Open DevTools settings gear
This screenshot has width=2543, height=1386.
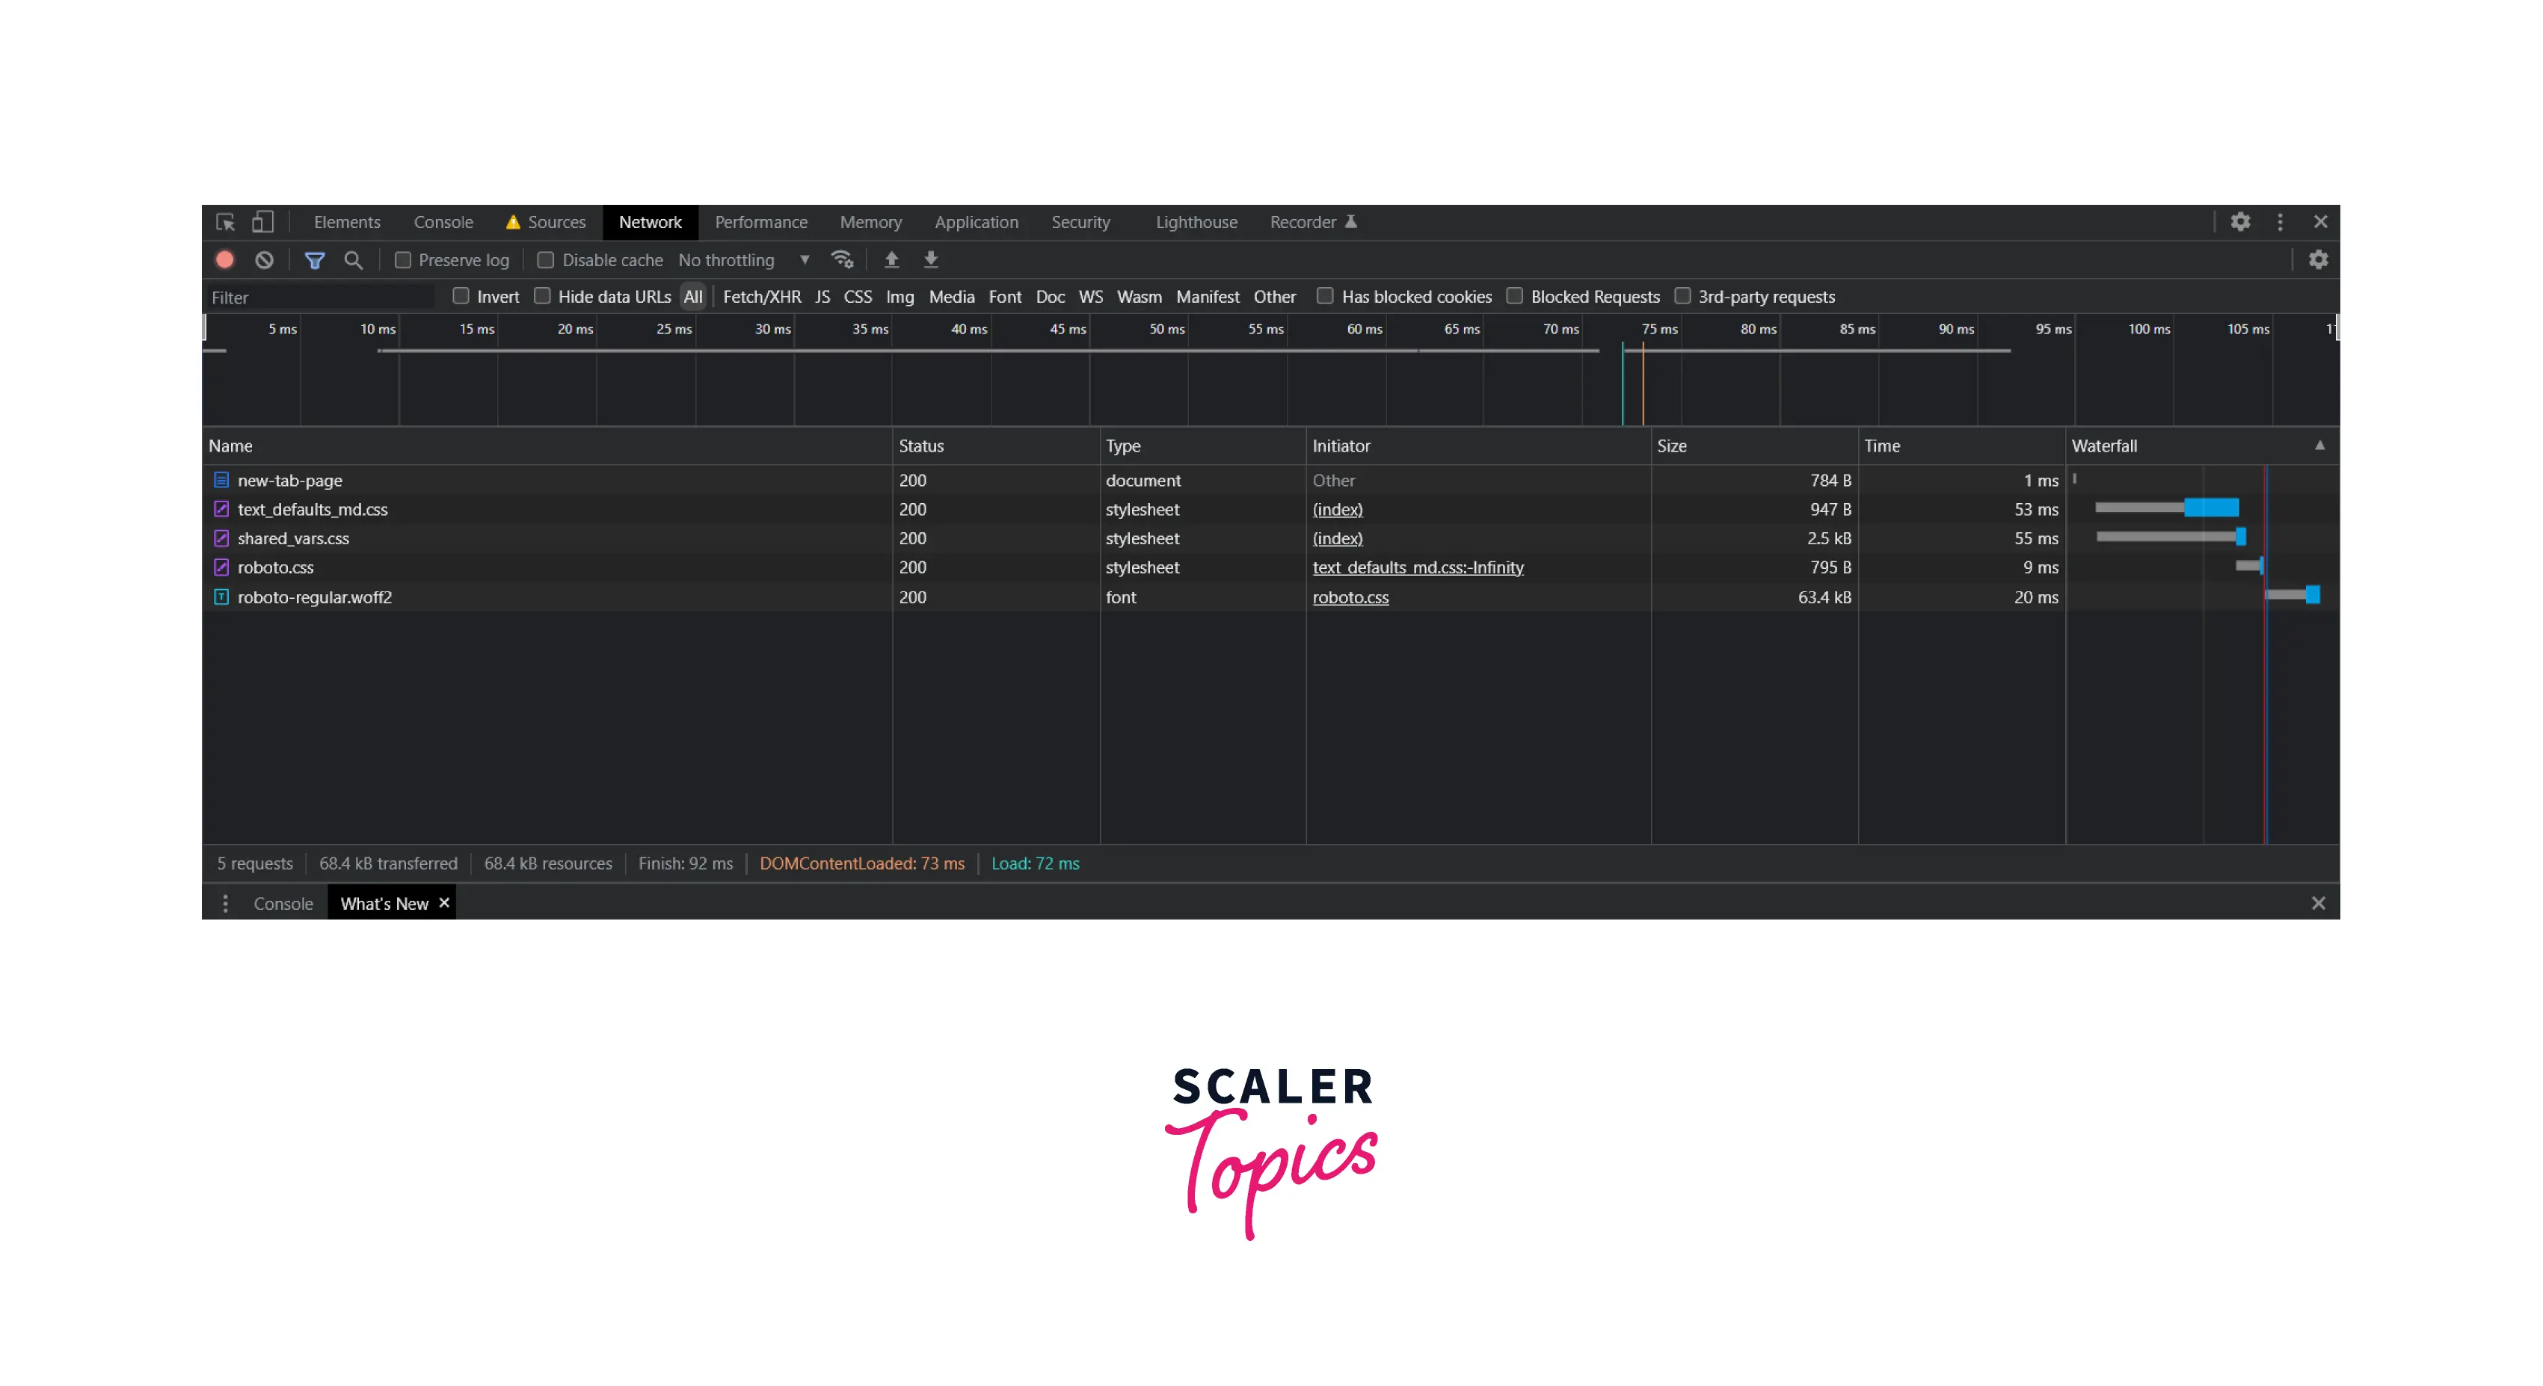[x=2240, y=222]
